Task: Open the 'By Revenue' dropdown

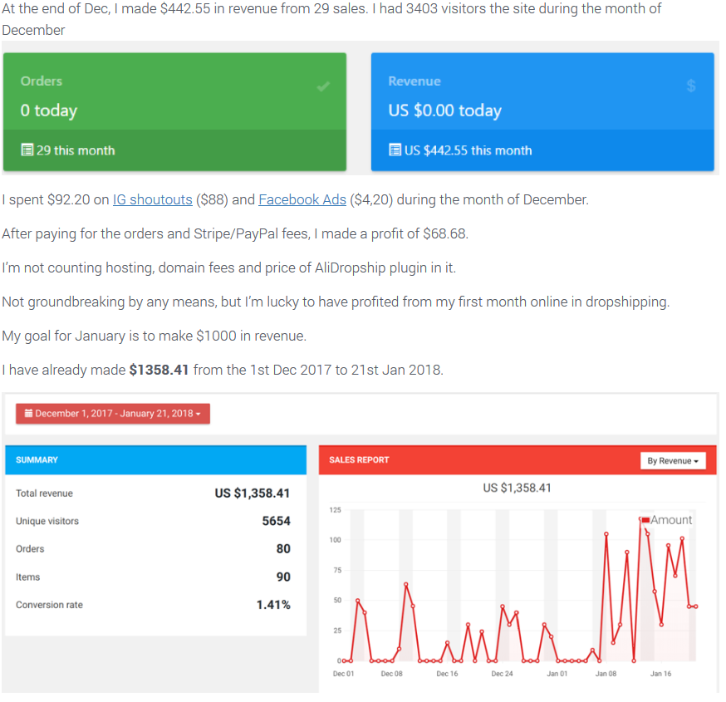Action: [x=673, y=460]
